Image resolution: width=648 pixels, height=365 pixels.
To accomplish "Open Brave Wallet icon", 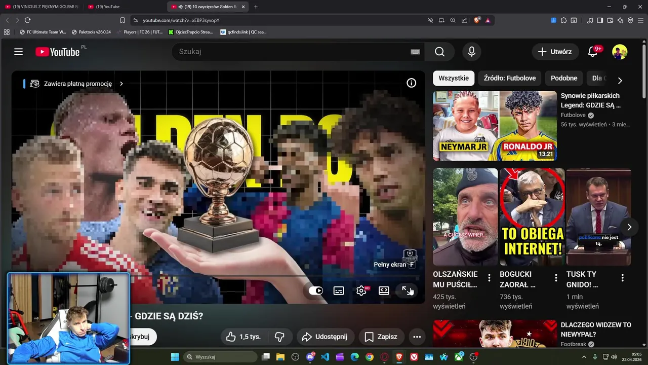I will pyautogui.click(x=610, y=20).
